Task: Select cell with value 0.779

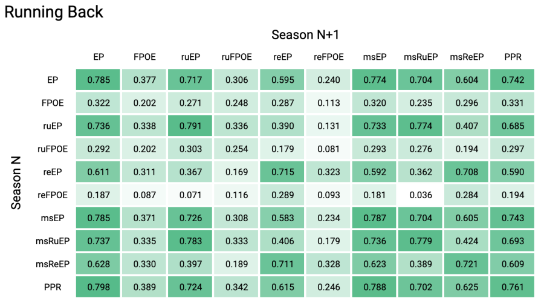Action: (421, 241)
